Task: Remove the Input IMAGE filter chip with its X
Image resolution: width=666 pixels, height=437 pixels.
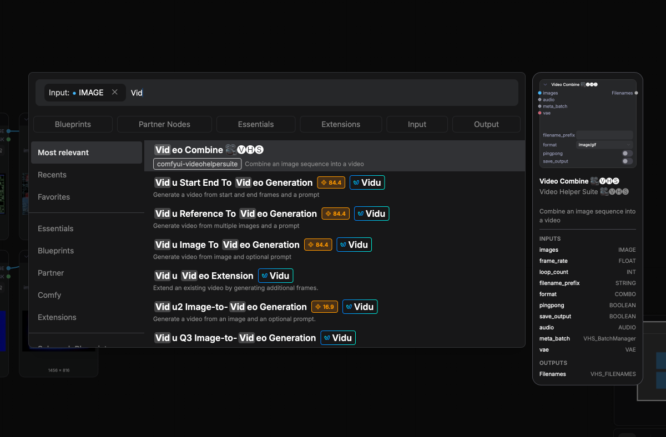Action: (x=115, y=93)
